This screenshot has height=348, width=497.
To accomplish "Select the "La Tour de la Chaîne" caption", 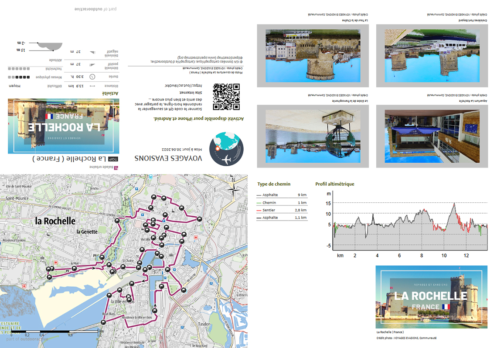I will tap(355, 20).
